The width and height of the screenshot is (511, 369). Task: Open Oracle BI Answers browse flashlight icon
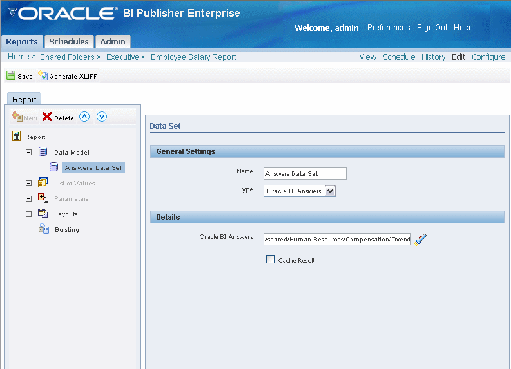pos(420,240)
